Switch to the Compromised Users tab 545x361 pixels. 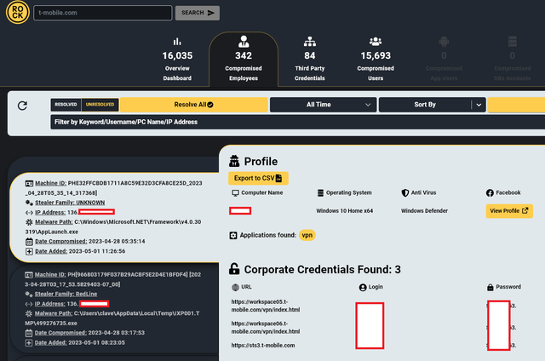coord(376,59)
